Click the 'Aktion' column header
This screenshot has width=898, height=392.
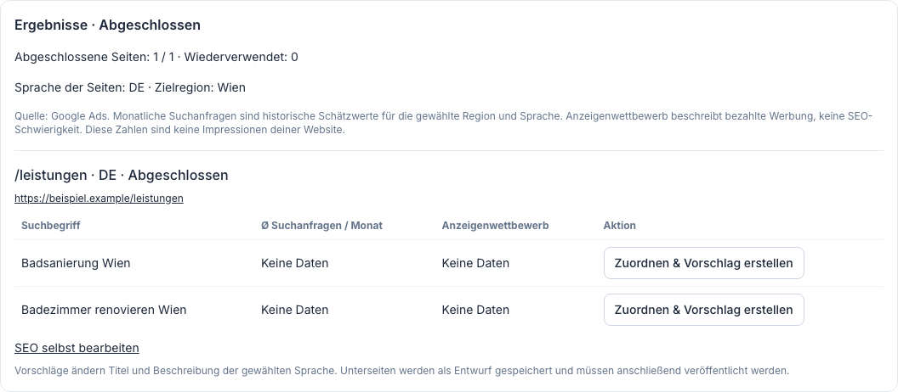tap(620, 225)
